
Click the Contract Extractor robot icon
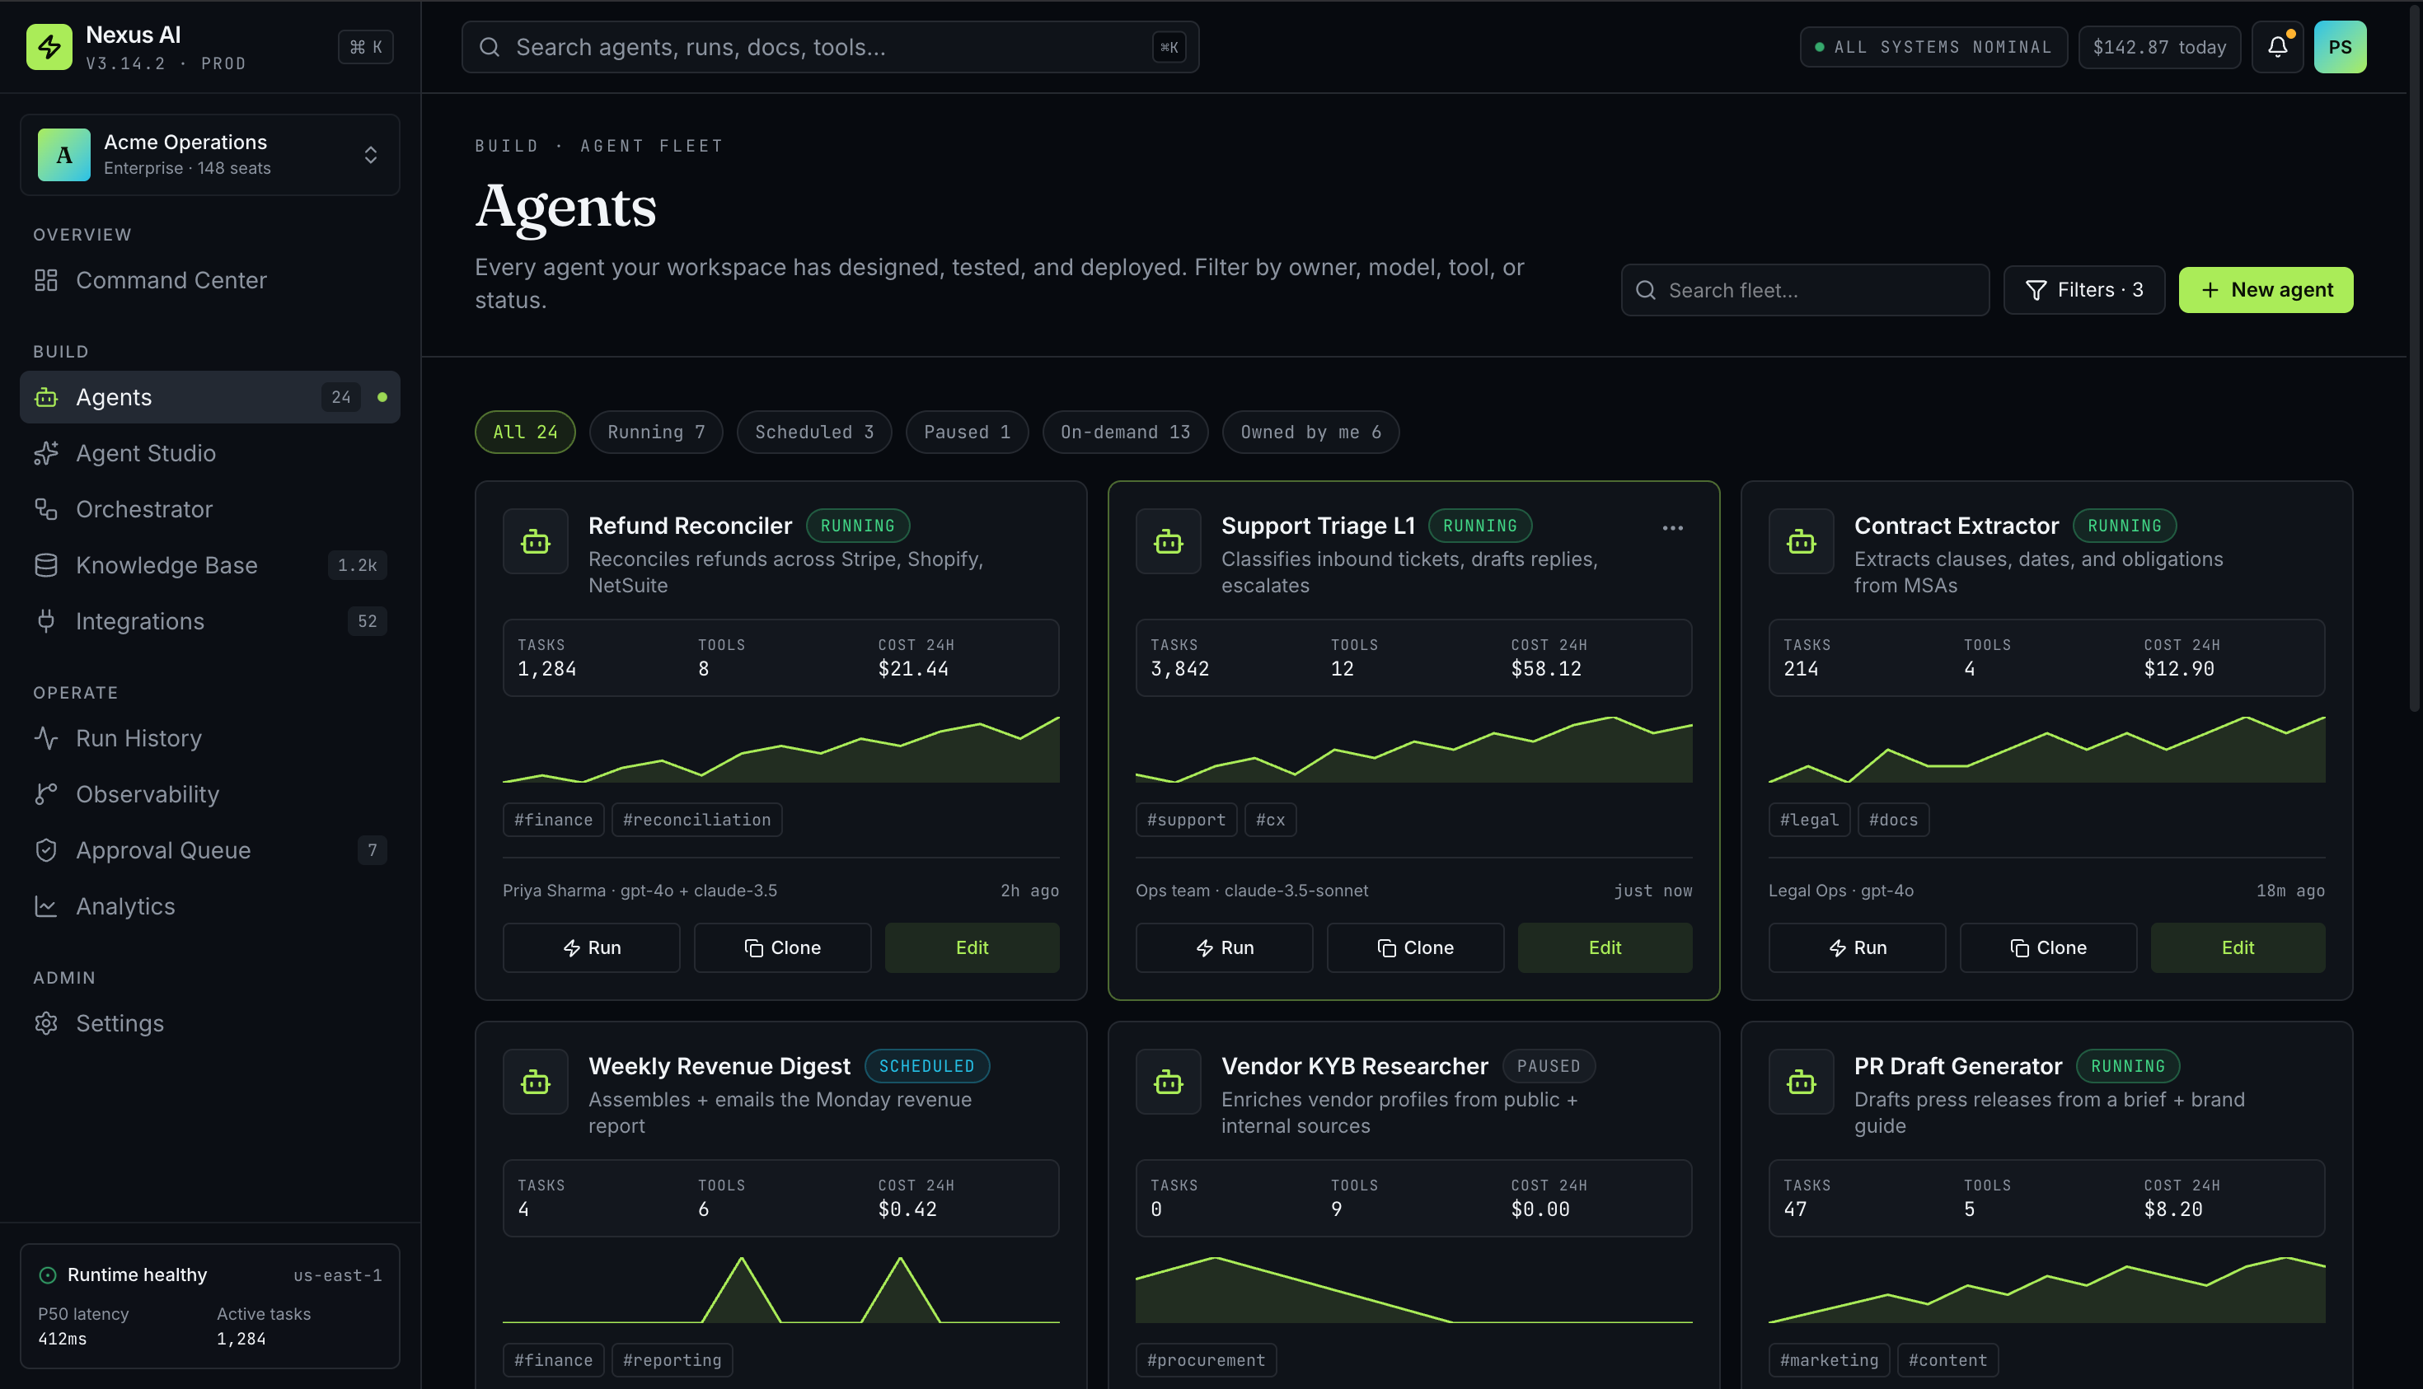tap(1801, 541)
